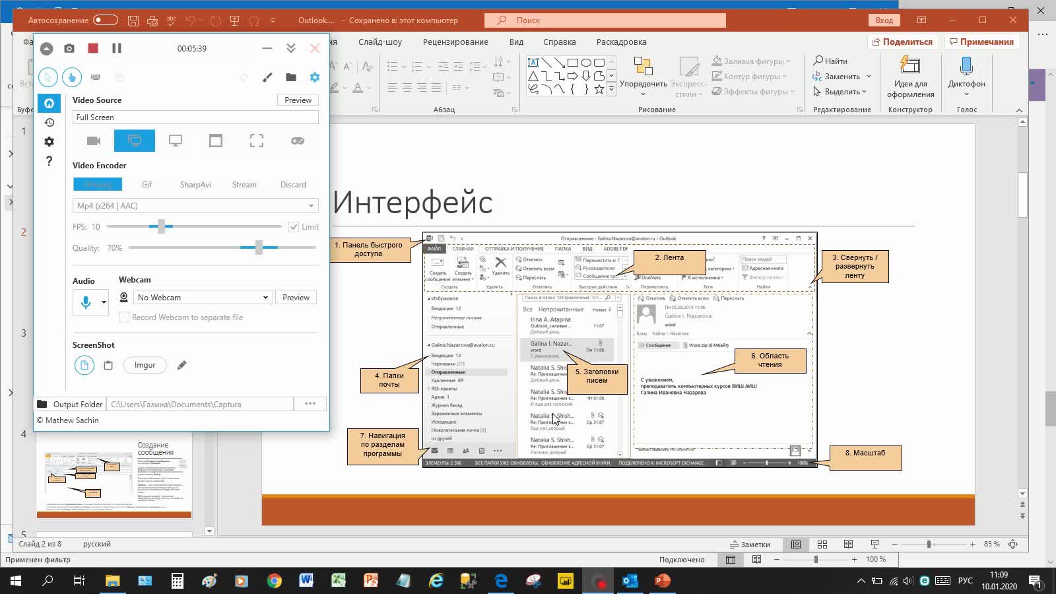Switch encoder to Stream tab
Viewport: 1056px width, 594px height.
[x=244, y=185]
